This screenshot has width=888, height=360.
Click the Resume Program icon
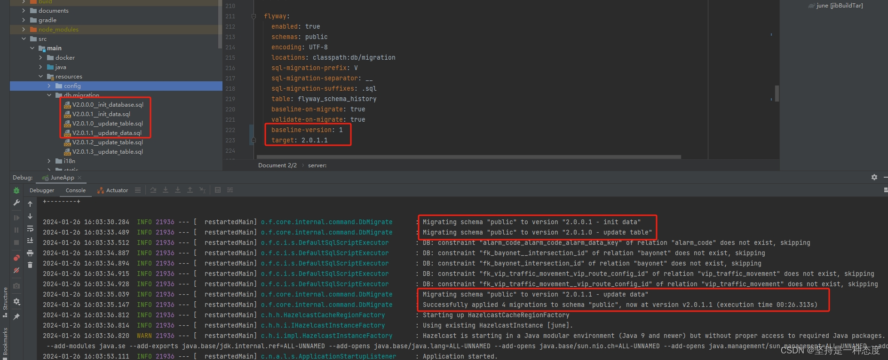[x=16, y=218]
